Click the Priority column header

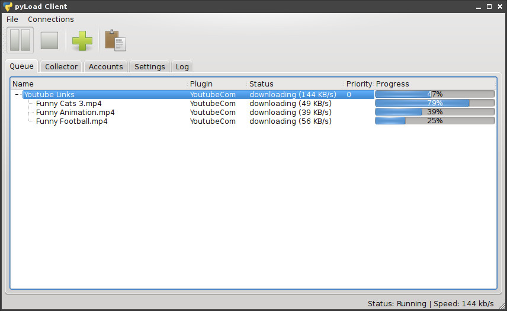[359, 84]
